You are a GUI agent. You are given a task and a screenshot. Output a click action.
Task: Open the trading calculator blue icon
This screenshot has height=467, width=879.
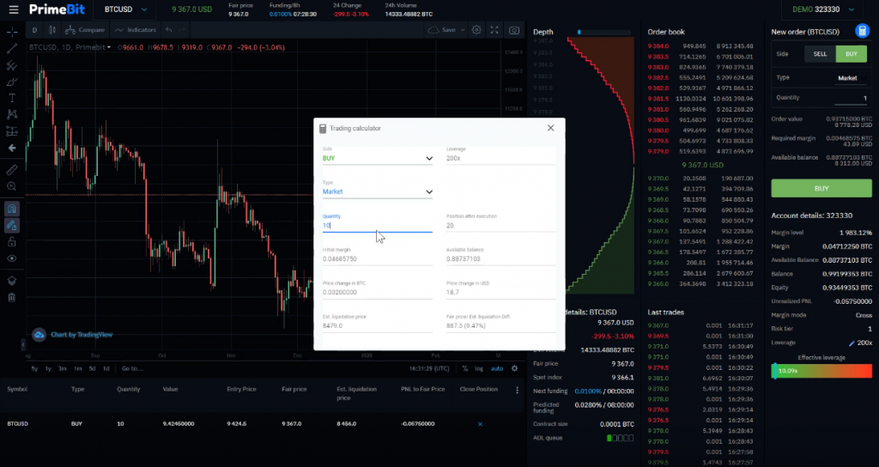pyautogui.click(x=862, y=32)
